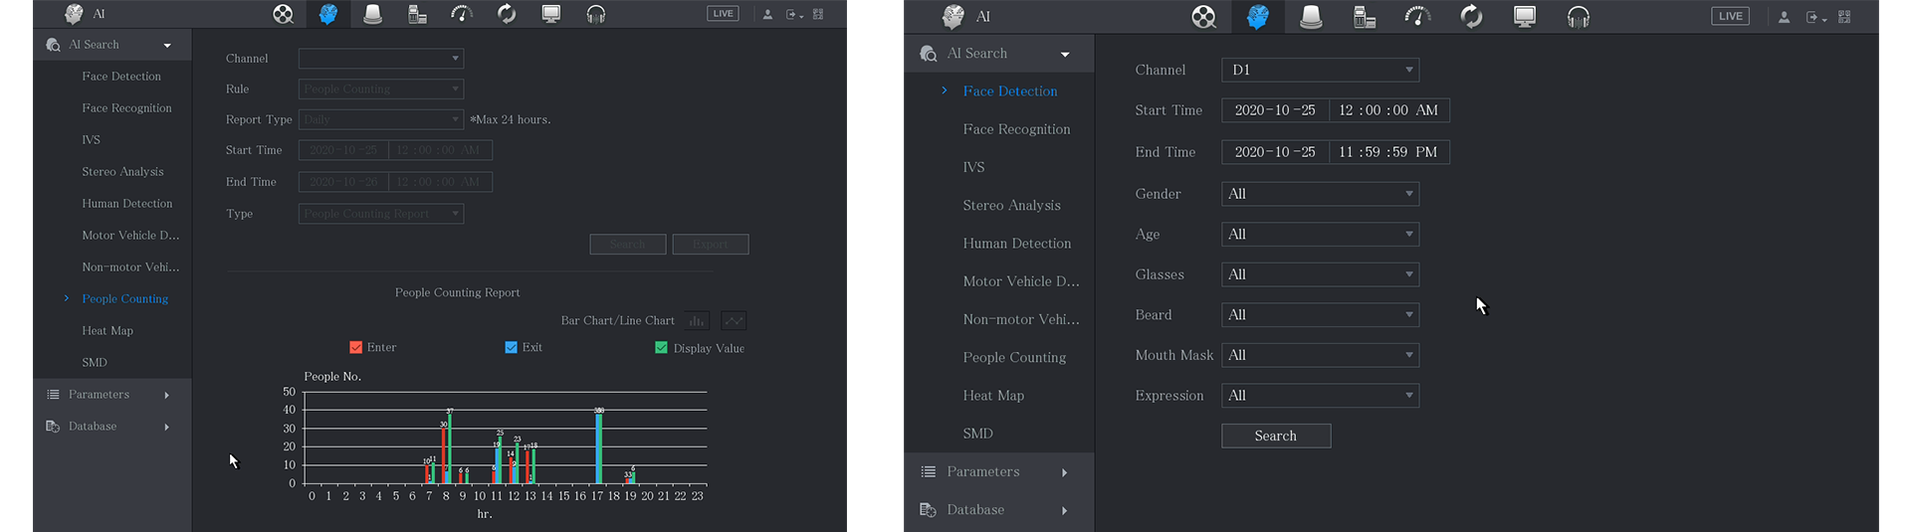Expand the Mouth Mask dropdown
The image size is (1911, 532).
[x=1320, y=355]
